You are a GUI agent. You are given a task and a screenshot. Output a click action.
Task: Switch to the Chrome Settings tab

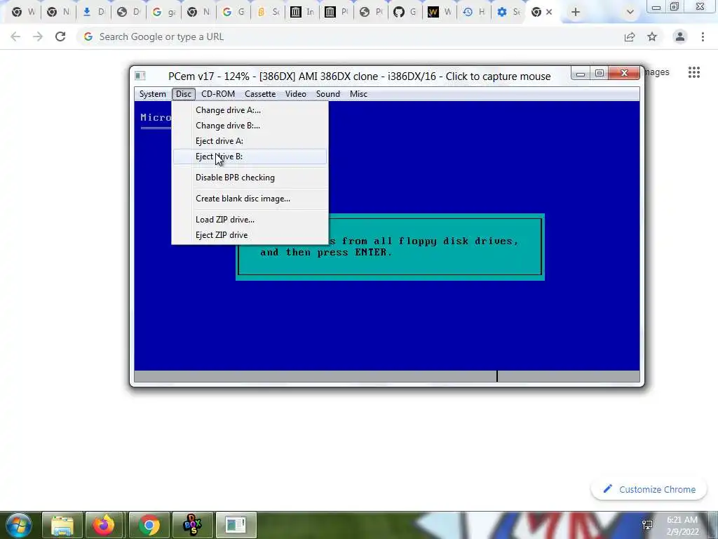coord(509,13)
